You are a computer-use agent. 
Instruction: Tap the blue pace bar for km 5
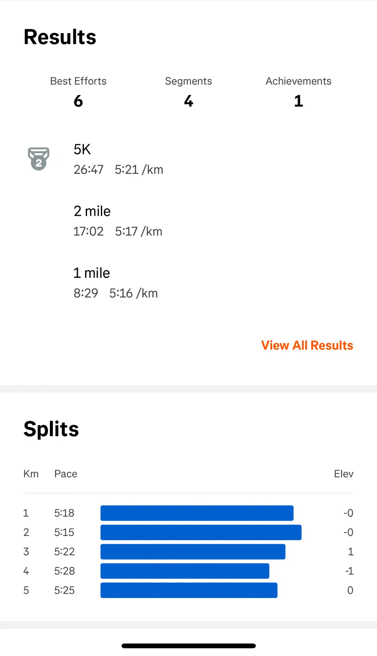(189, 590)
